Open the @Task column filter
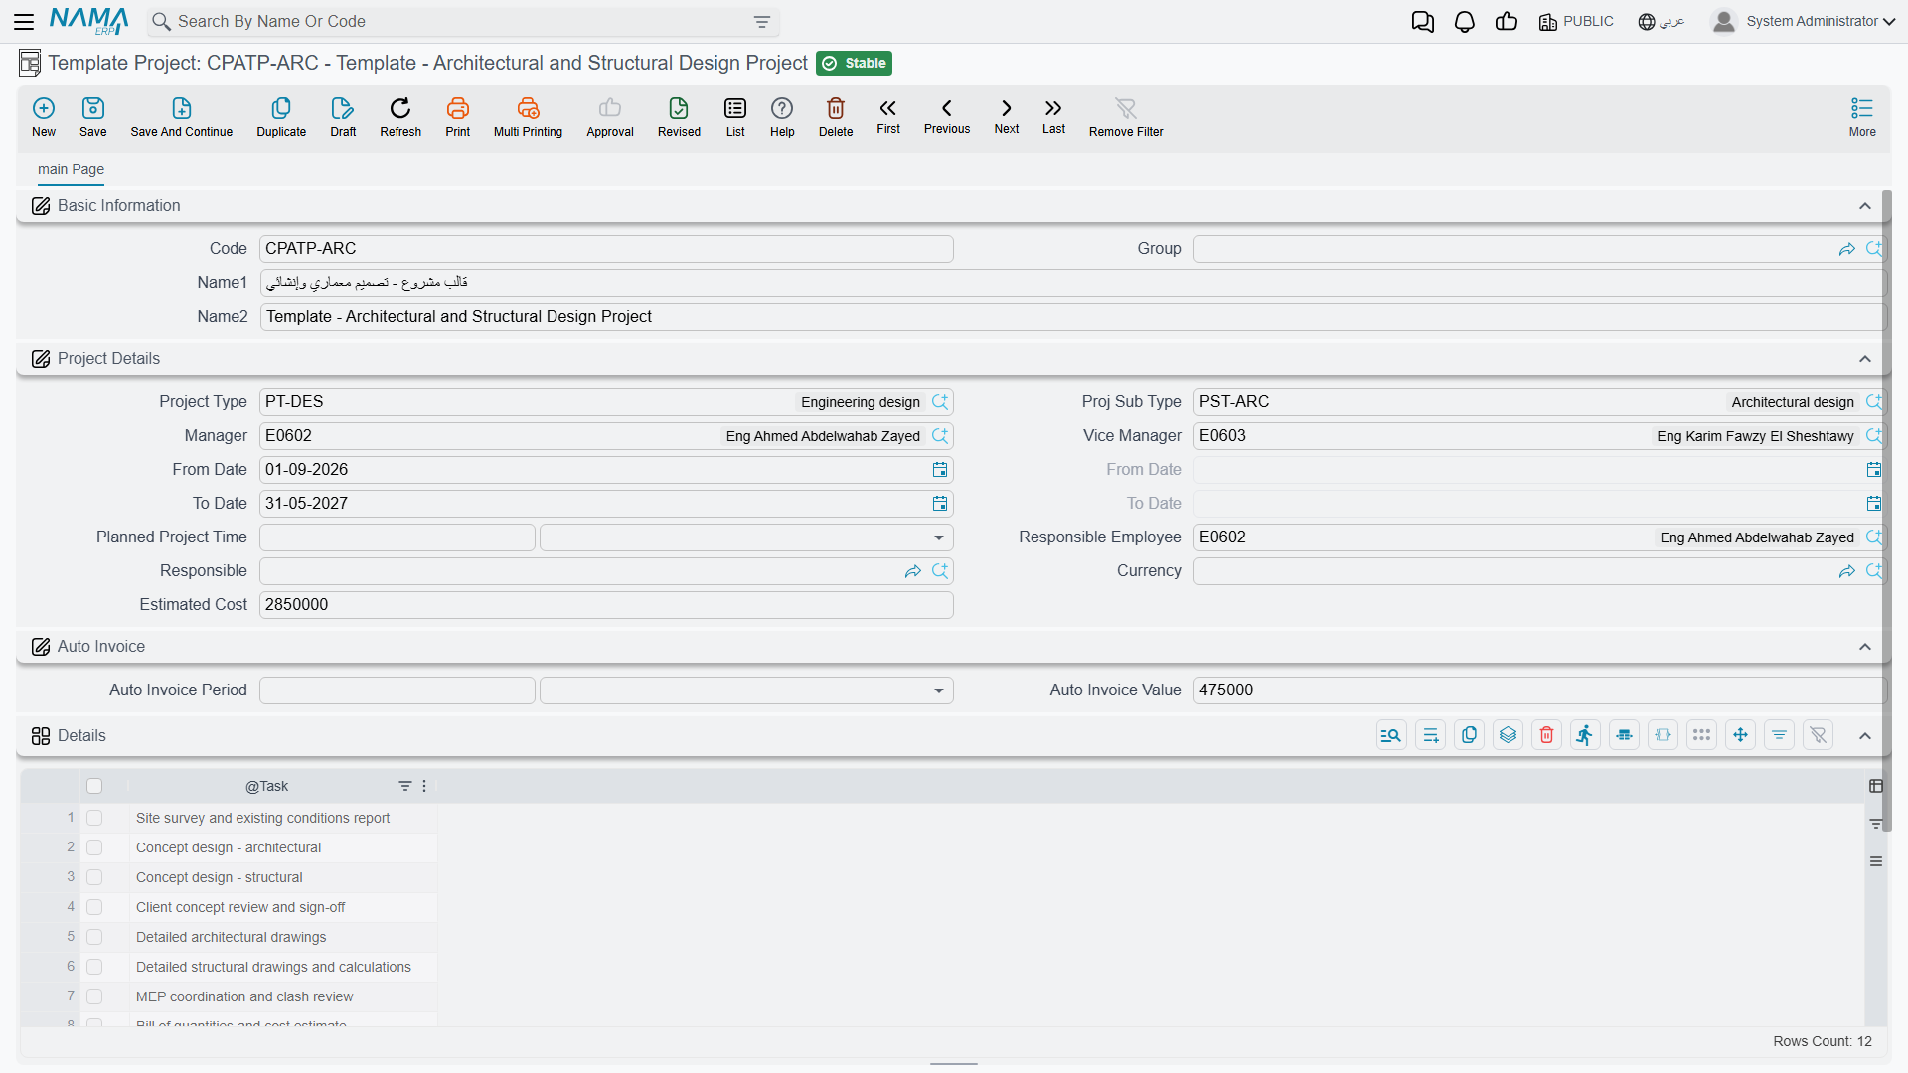The width and height of the screenshot is (1908, 1073). (404, 786)
